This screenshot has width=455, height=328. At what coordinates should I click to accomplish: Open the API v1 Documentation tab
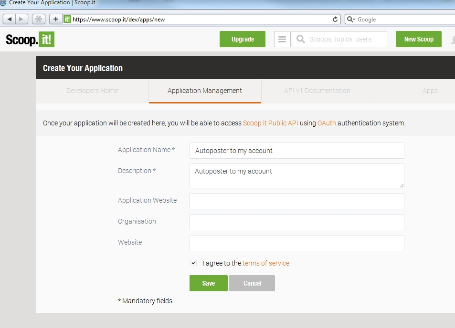tap(317, 91)
